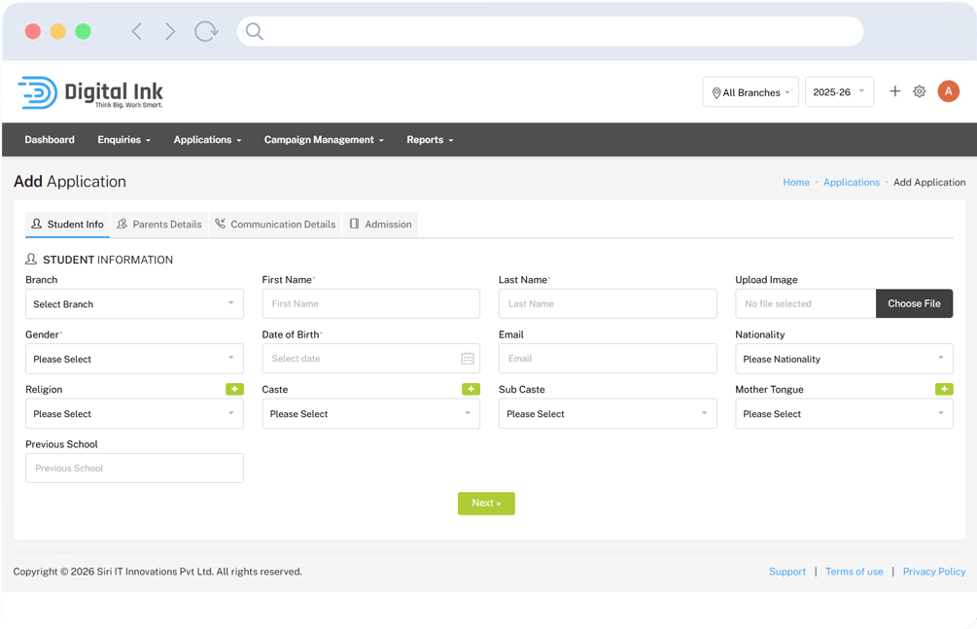
Task: Expand the Select Branch dropdown
Action: click(x=134, y=304)
